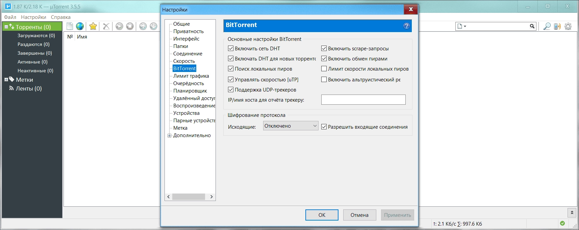Click the Start torrent play icon
This screenshot has height=230, width=579.
(119, 26)
